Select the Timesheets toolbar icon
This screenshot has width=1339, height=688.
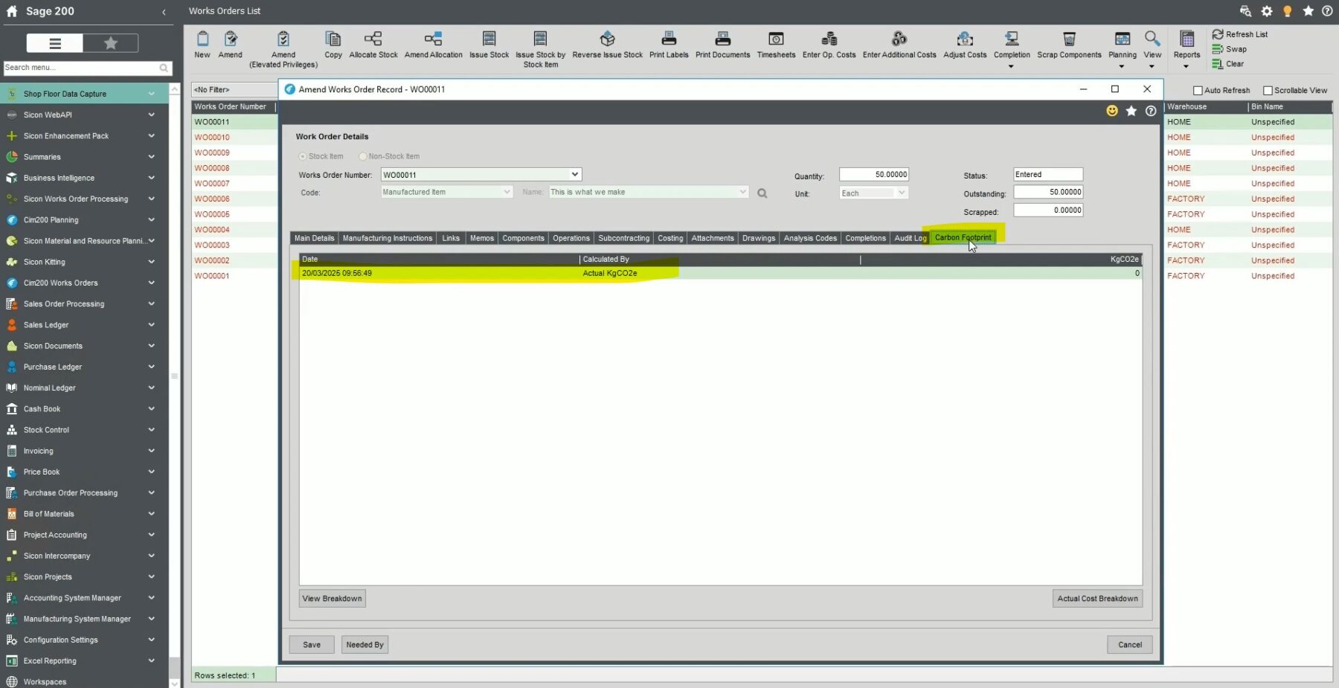pyautogui.click(x=776, y=39)
